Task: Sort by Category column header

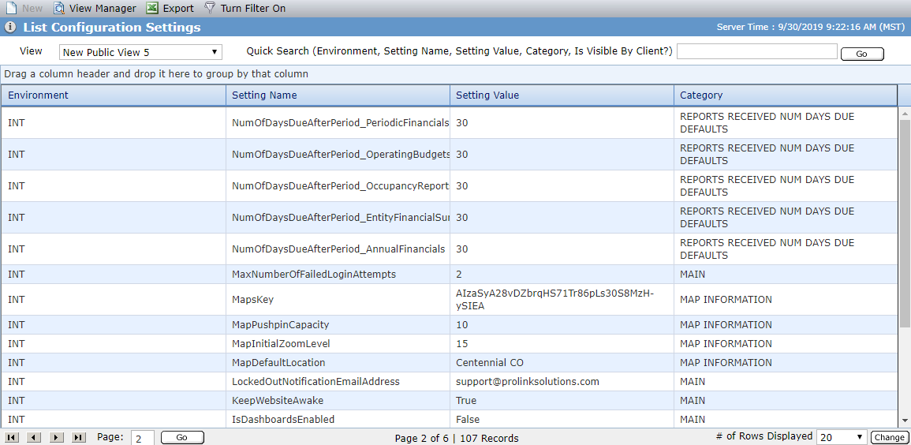Action: 786,95
